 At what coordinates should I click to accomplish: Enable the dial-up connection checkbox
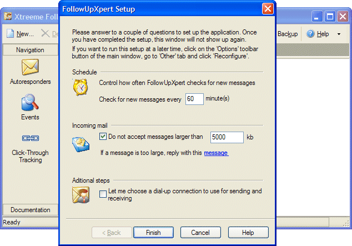(x=103, y=194)
